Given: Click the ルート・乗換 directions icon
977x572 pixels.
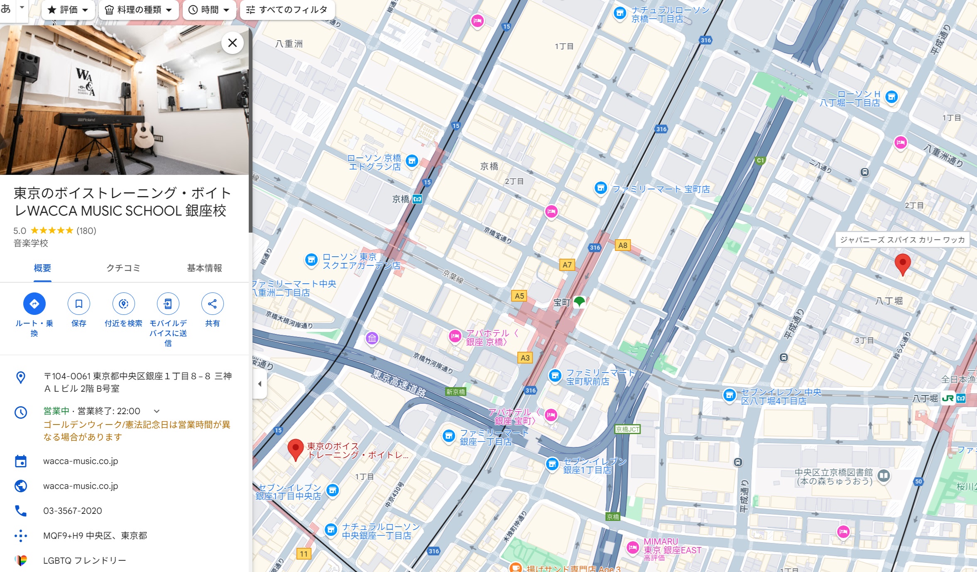Looking at the screenshot, I should (34, 304).
